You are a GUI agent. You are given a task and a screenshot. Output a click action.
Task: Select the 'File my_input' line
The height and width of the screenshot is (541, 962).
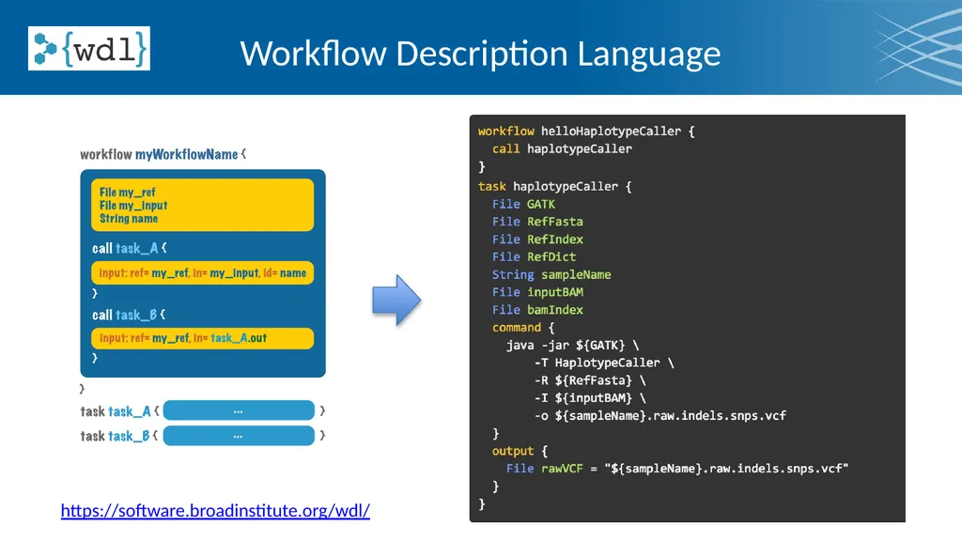pyautogui.click(x=133, y=206)
